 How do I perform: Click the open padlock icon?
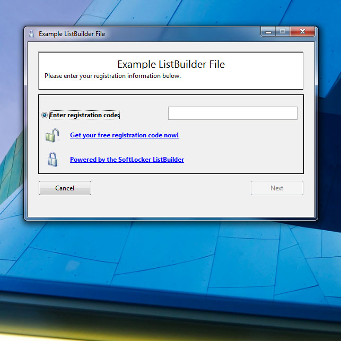52,136
